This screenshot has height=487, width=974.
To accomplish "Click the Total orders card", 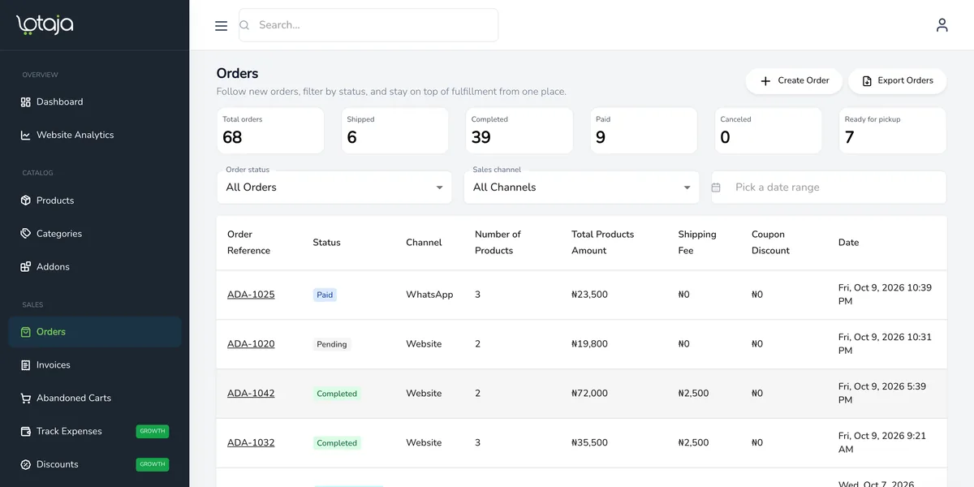I will 270,131.
